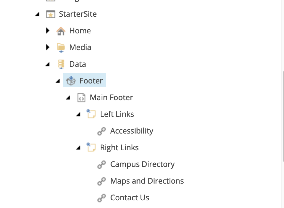The image size is (284, 208).
Task: Click the Contact Us link icon
Action: tap(102, 197)
